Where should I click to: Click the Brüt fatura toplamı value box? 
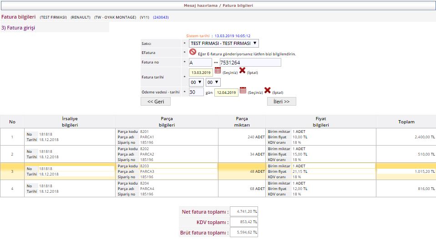pos(244,233)
